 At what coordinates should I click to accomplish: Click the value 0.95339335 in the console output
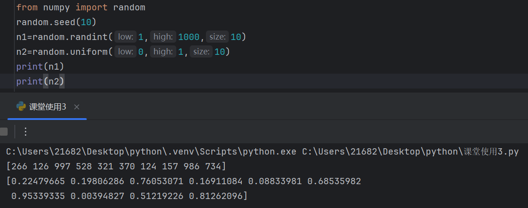[x=38, y=196]
